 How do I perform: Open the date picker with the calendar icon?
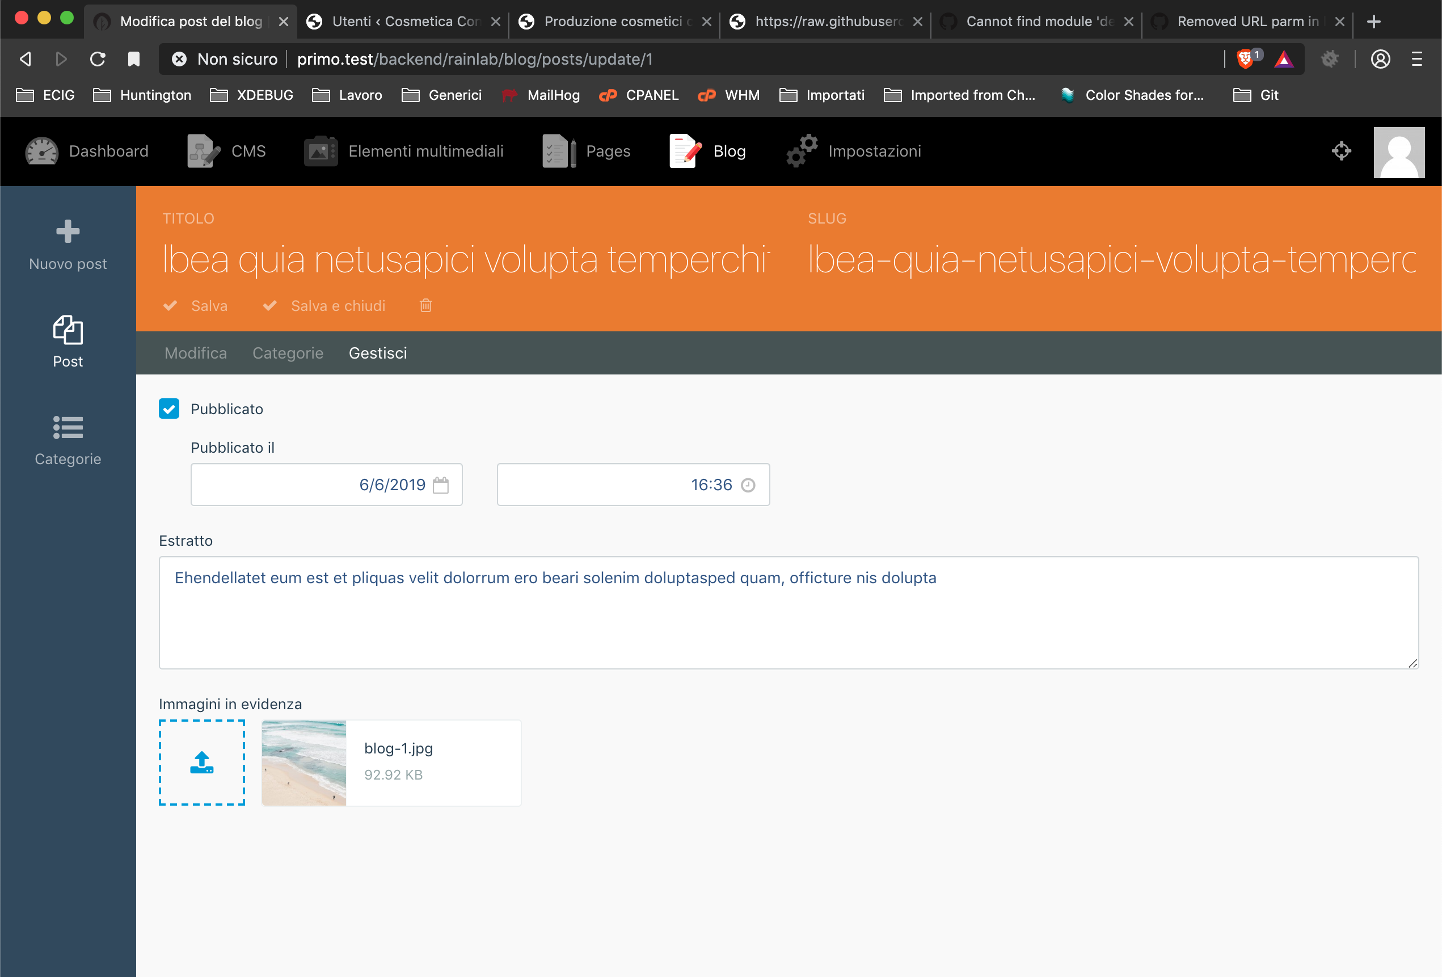441,485
